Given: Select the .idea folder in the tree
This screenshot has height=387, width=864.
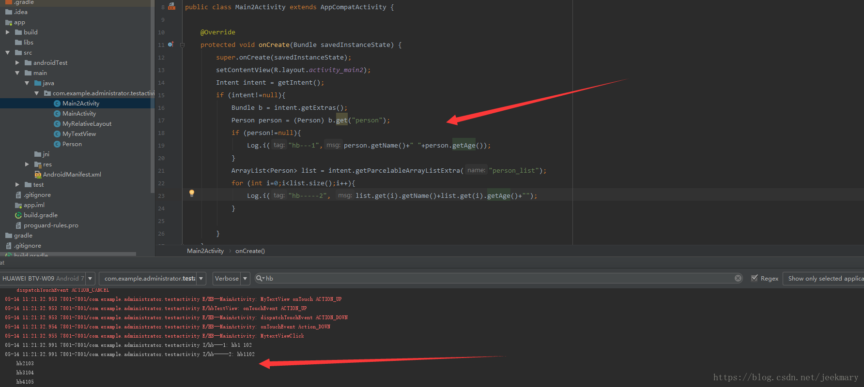Looking at the screenshot, I should (21, 12).
